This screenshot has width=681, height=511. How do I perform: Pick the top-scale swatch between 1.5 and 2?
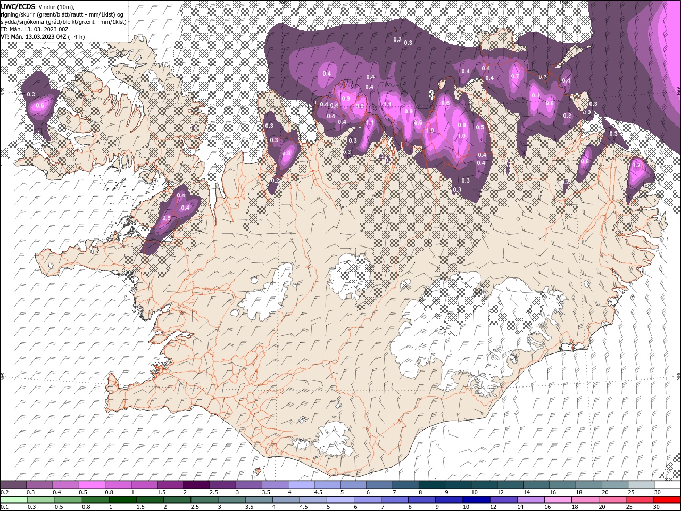(x=170, y=484)
